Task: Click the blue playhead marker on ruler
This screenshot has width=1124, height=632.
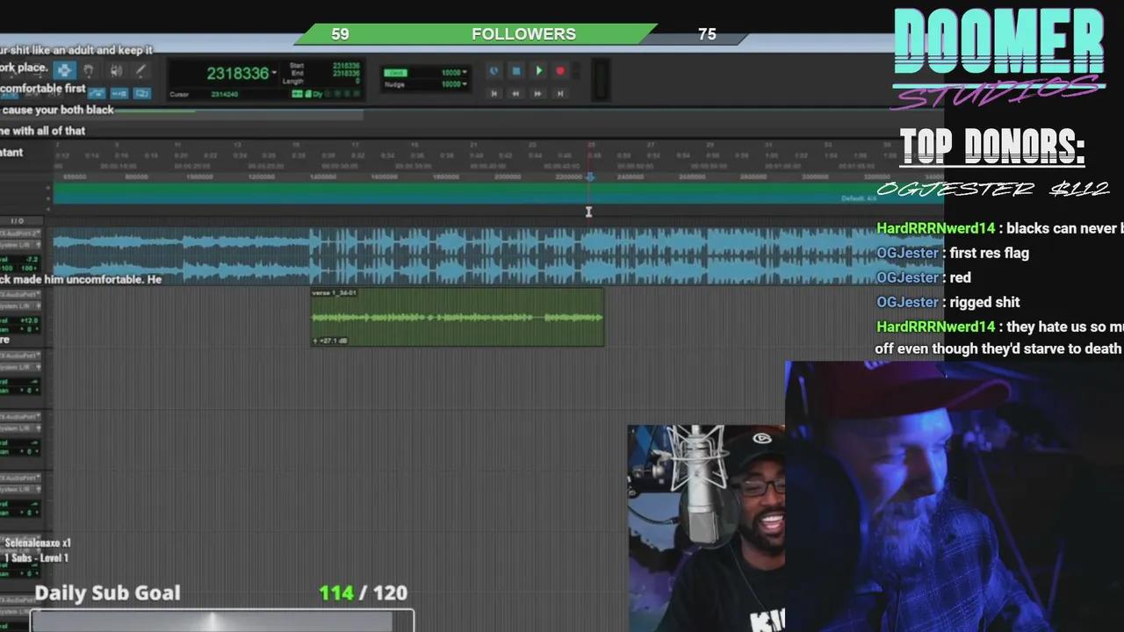Action: tap(590, 177)
